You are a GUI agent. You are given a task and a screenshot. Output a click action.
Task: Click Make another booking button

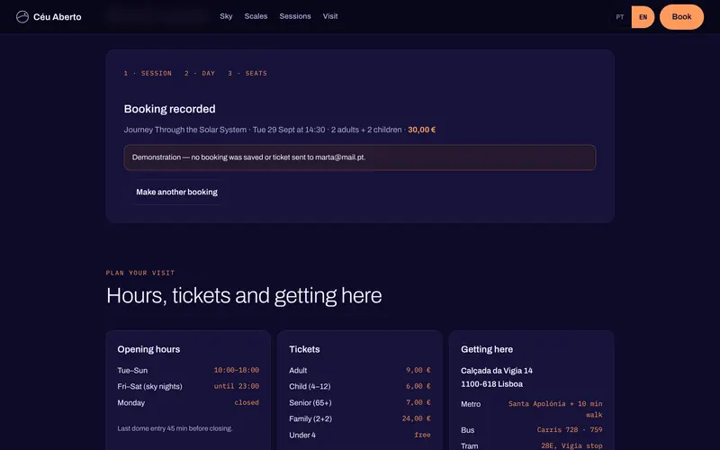pyautogui.click(x=176, y=192)
